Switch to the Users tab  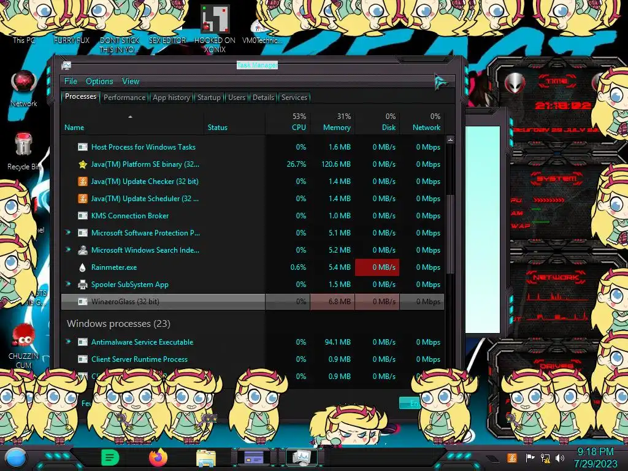tap(237, 98)
